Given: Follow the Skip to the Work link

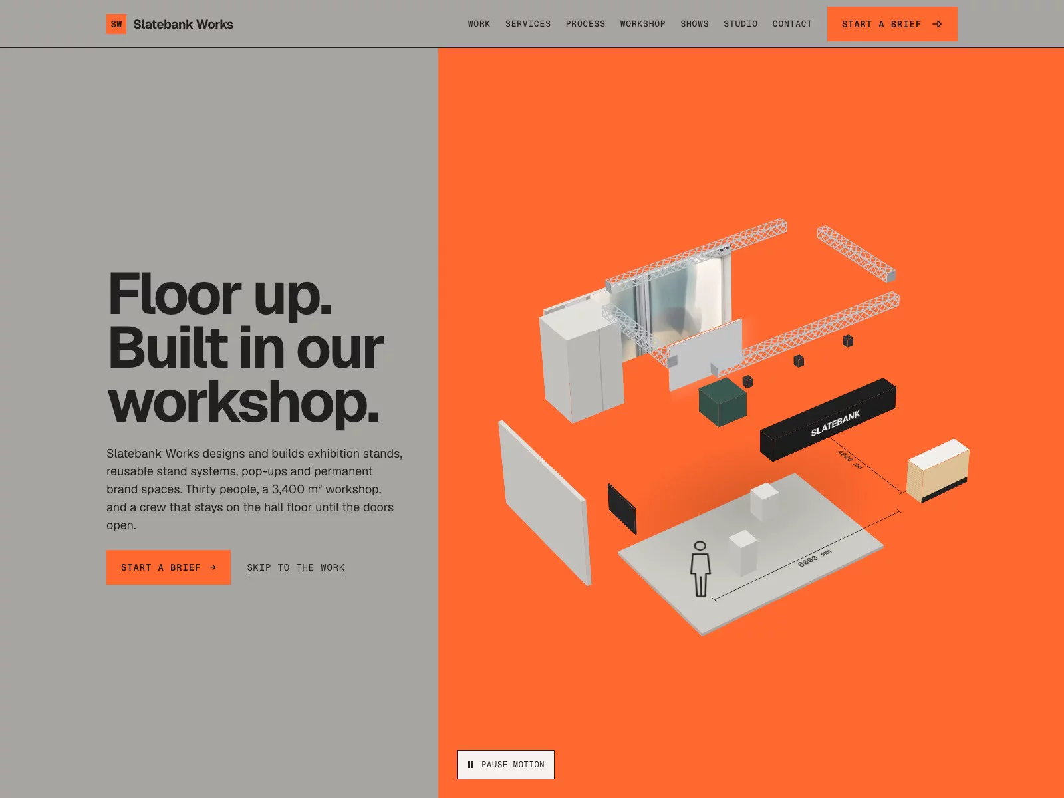Looking at the screenshot, I should [x=296, y=567].
